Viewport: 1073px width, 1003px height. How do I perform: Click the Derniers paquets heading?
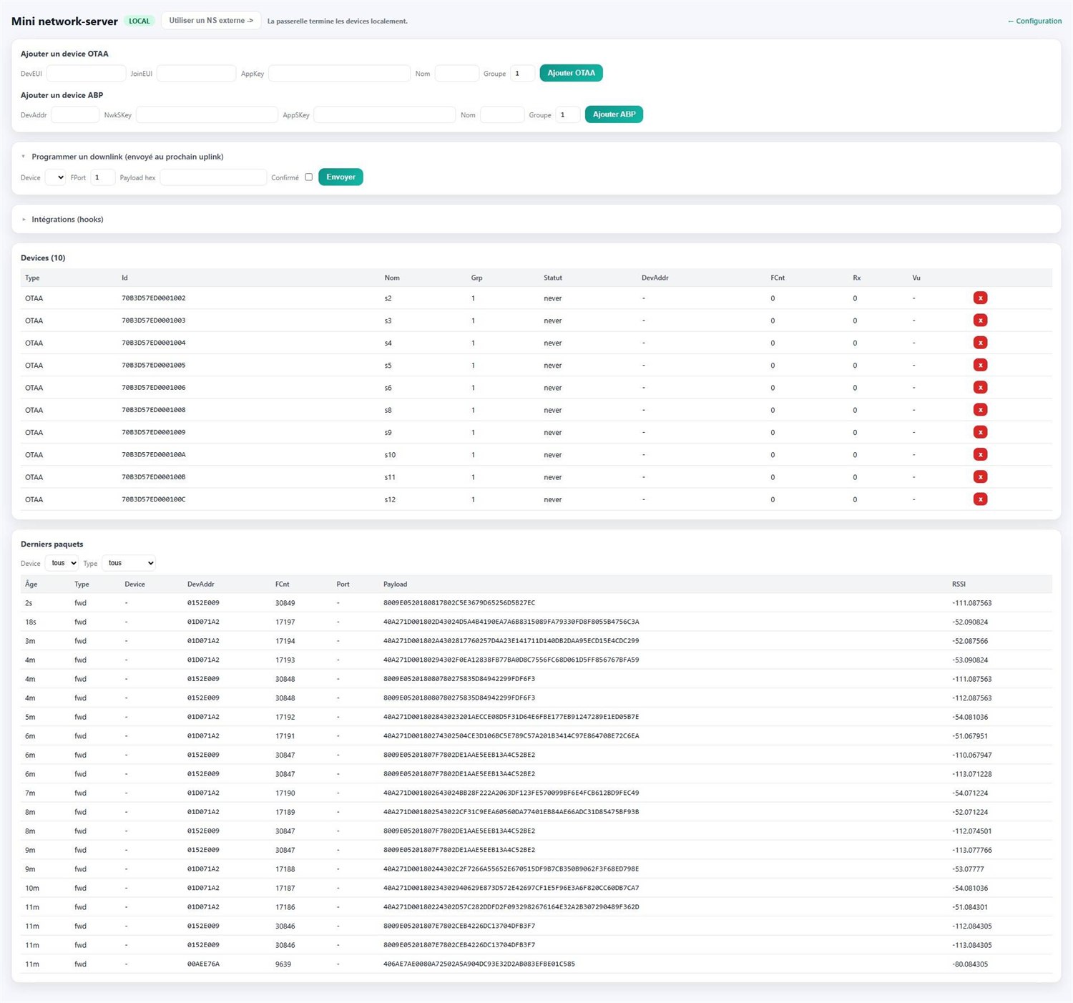tap(52, 544)
